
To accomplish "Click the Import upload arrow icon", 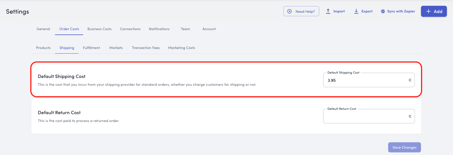I will click(x=328, y=11).
